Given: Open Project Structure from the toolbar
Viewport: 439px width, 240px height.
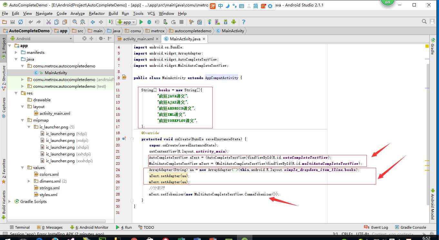Looking at the screenshot, I should pyautogui.click(x=200, y=22).
